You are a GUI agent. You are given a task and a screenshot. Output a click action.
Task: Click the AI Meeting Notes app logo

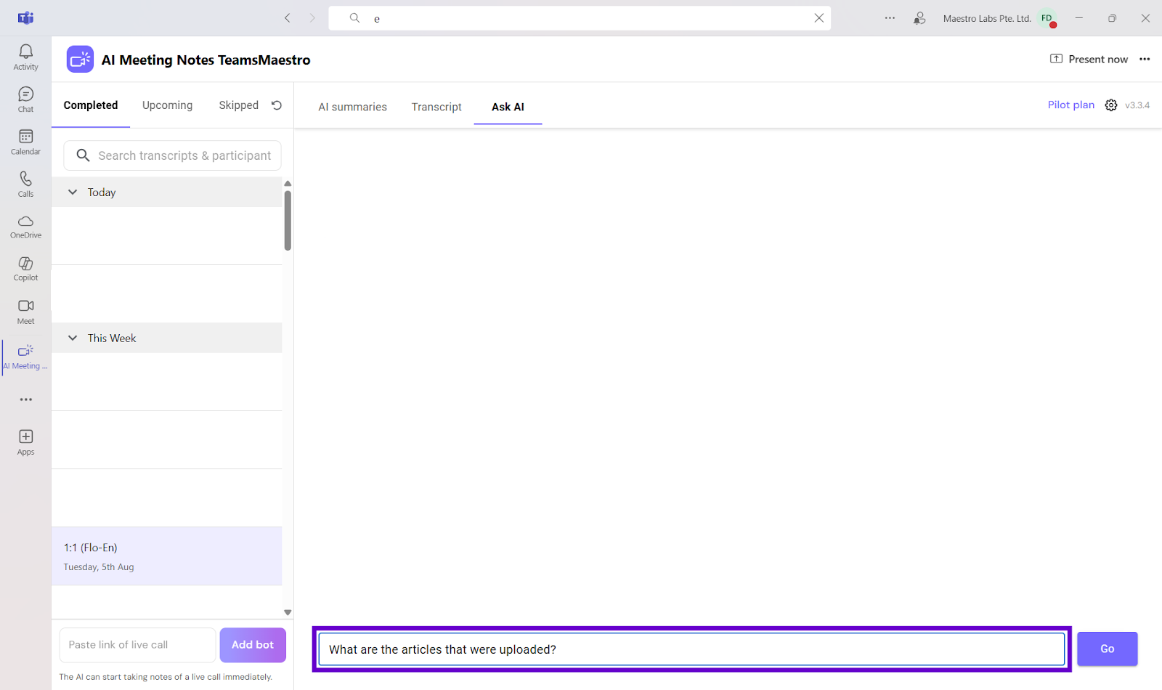80,60
